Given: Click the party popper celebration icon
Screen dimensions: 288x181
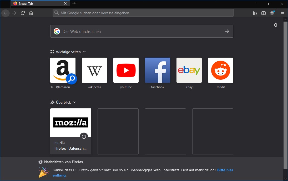Looking at the screenshot, I should (x=44, y=172).
